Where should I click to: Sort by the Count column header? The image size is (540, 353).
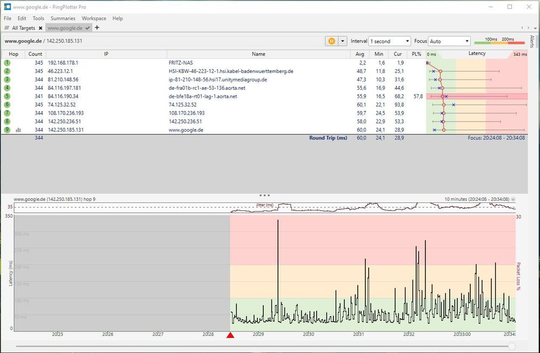pos(35,54)
